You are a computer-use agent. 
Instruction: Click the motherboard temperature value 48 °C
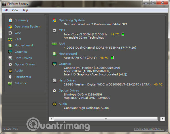click(104, 58)
